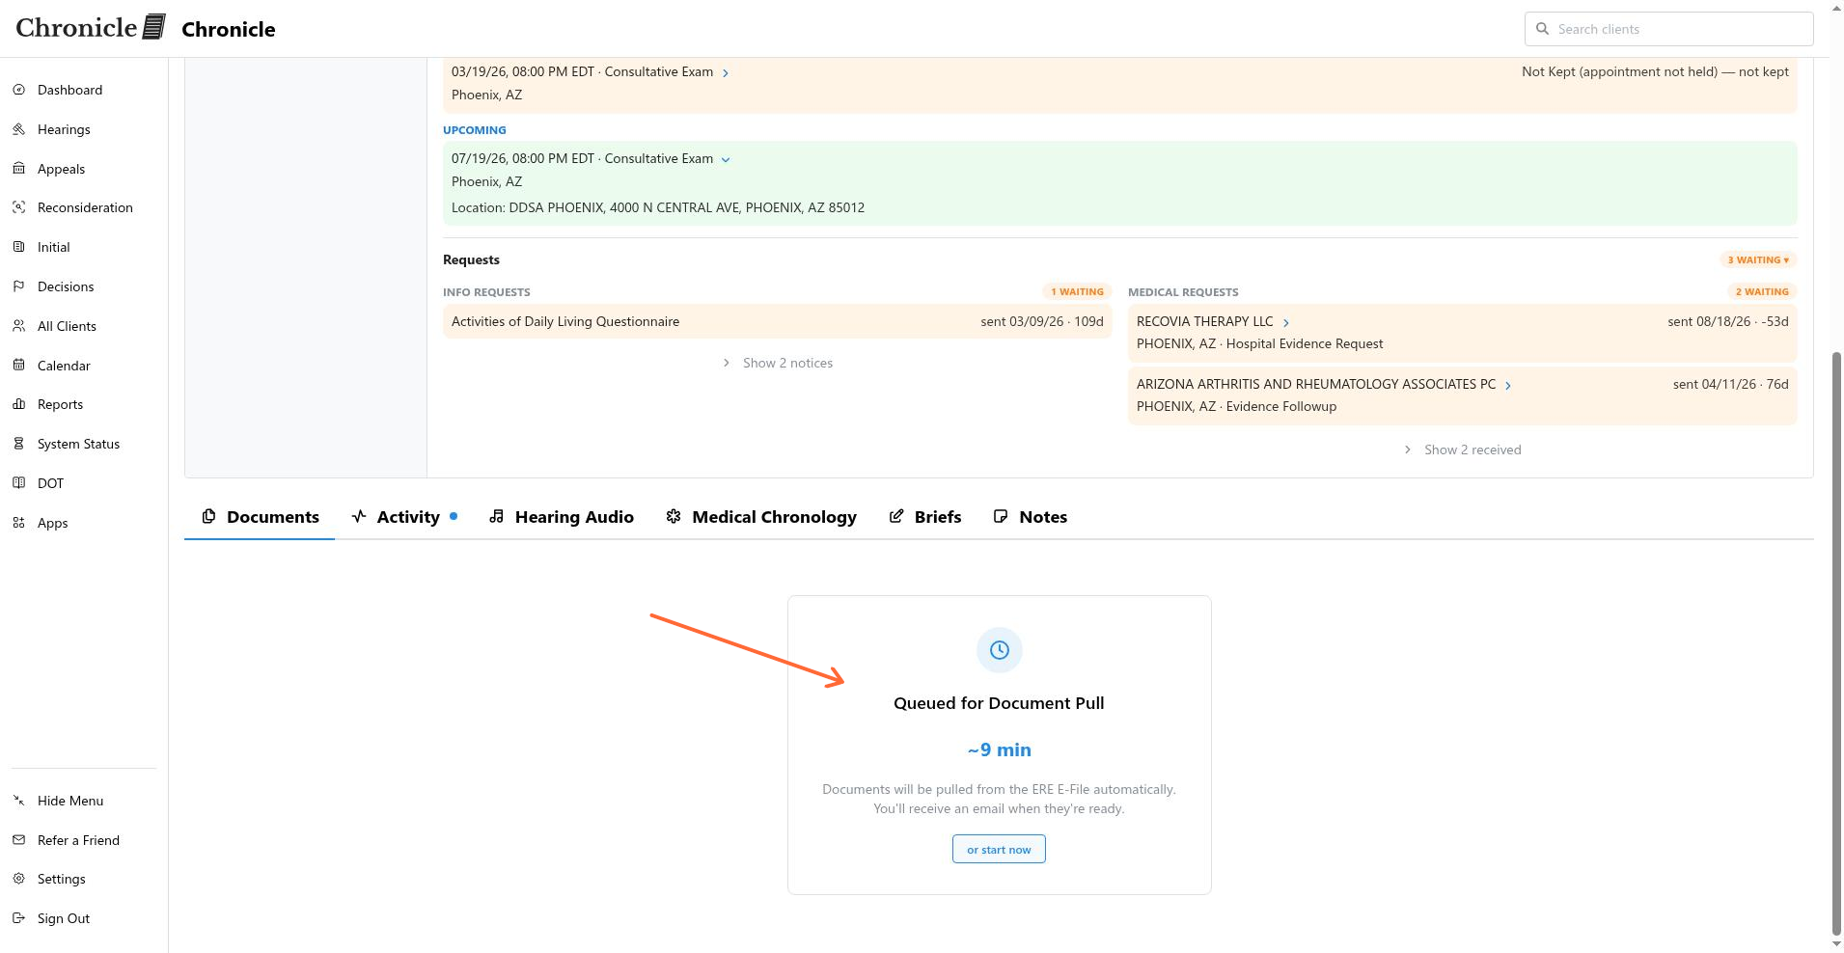Open the Reconsideration page
The image size is (1844, 953).
click(x=85, y=207)
